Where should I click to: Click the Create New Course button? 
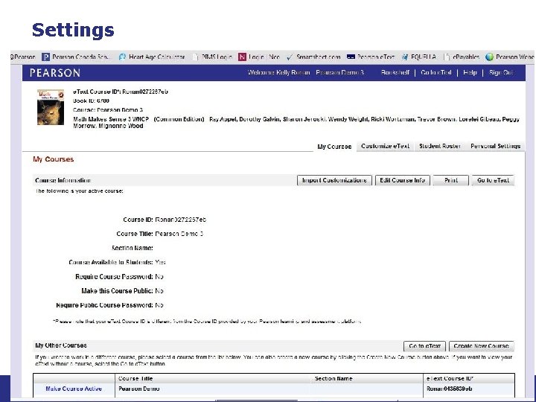tap(482, 346)
